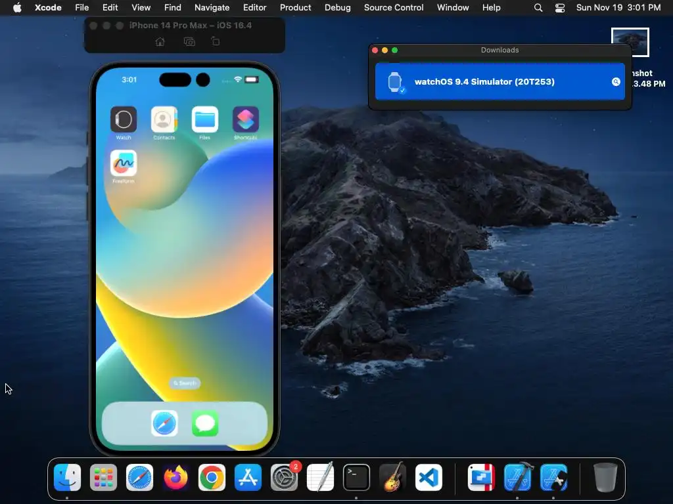This screenshot has height=504, width=673.
Task: Open Finder from the Dock
Action: tap(68, 477)
